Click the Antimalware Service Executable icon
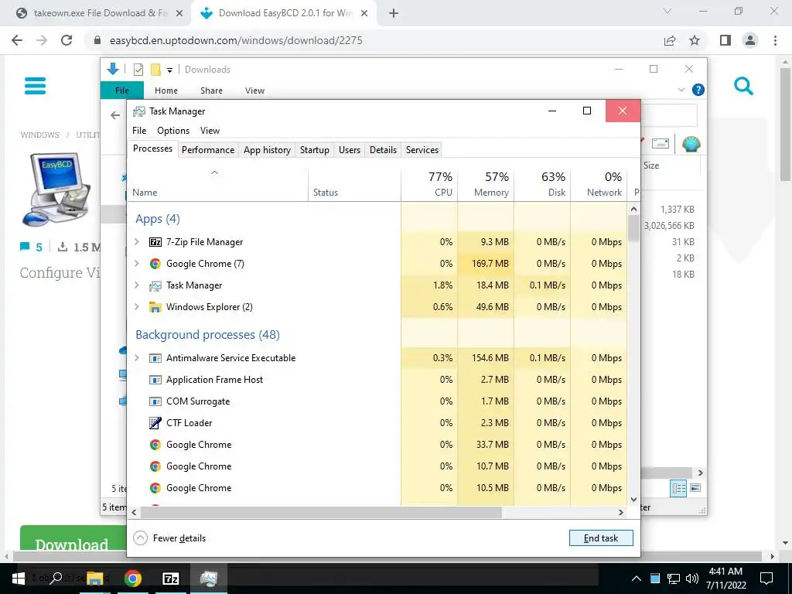This screenshot has width=792, height=594. click(x=155, y=358)
